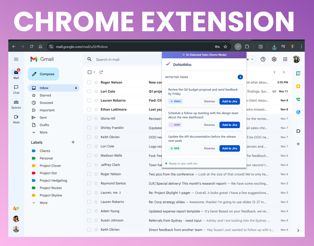
Task: Open Chat in the left rail
Action: (16, 90)
